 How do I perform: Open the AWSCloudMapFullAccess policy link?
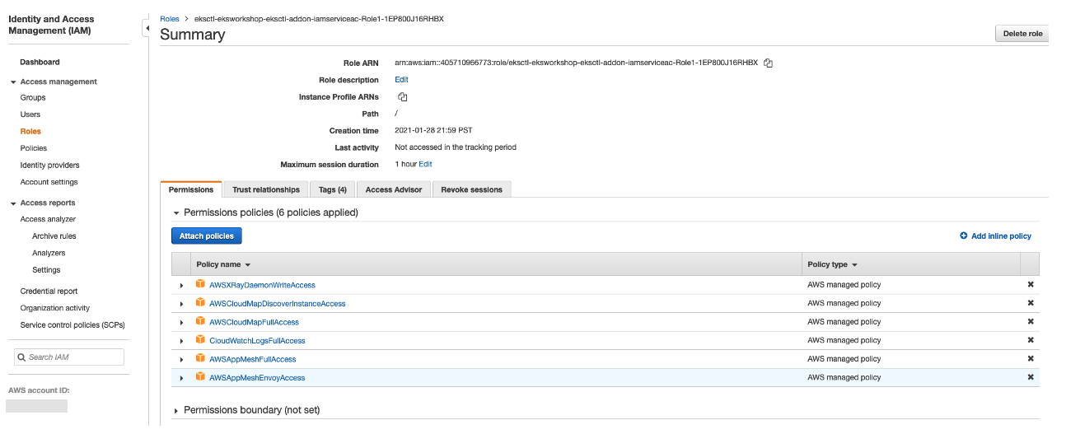[x=254, y=322]
